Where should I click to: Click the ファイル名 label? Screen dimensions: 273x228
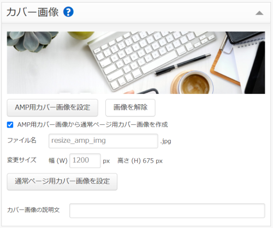pos(22,140)
